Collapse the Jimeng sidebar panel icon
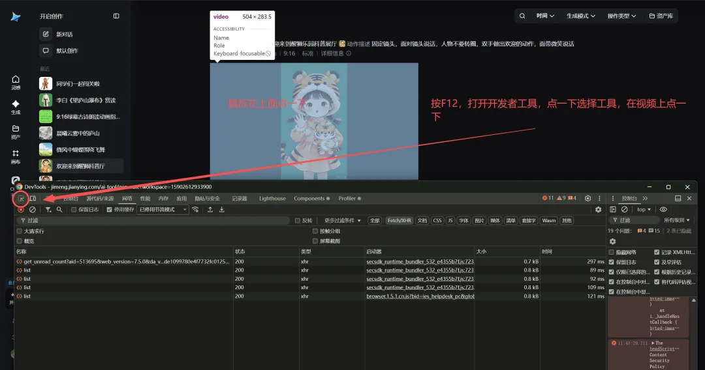The height and width of the screenshot is (370, 705). point(116,16)
